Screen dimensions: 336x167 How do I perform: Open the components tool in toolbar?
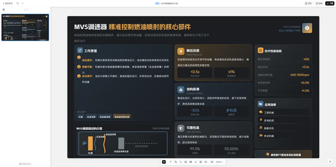[x=201, y=162]
